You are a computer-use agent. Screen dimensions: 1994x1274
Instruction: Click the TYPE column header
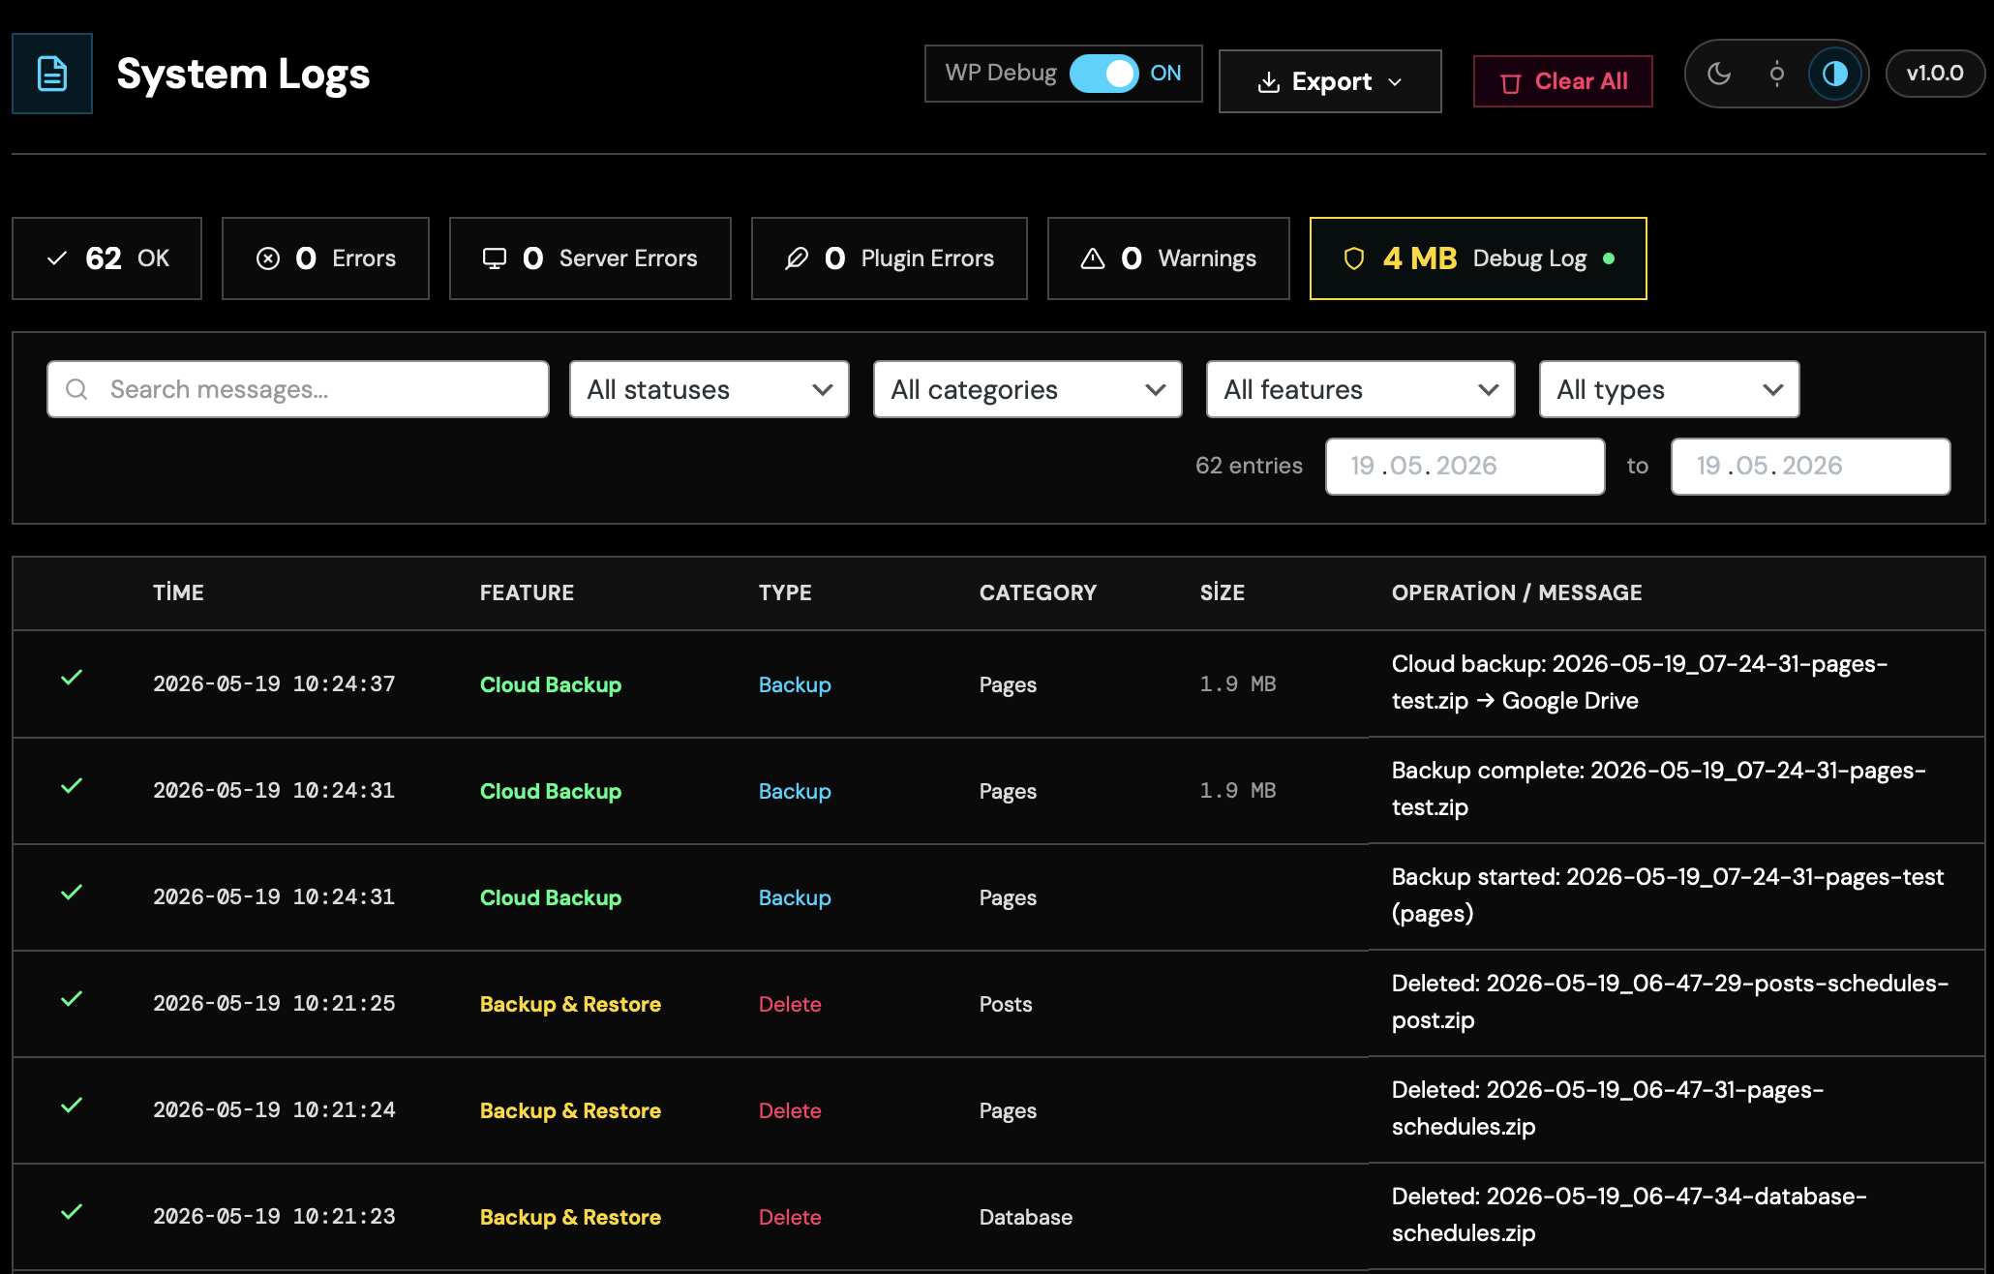click(x=785, y=592)
